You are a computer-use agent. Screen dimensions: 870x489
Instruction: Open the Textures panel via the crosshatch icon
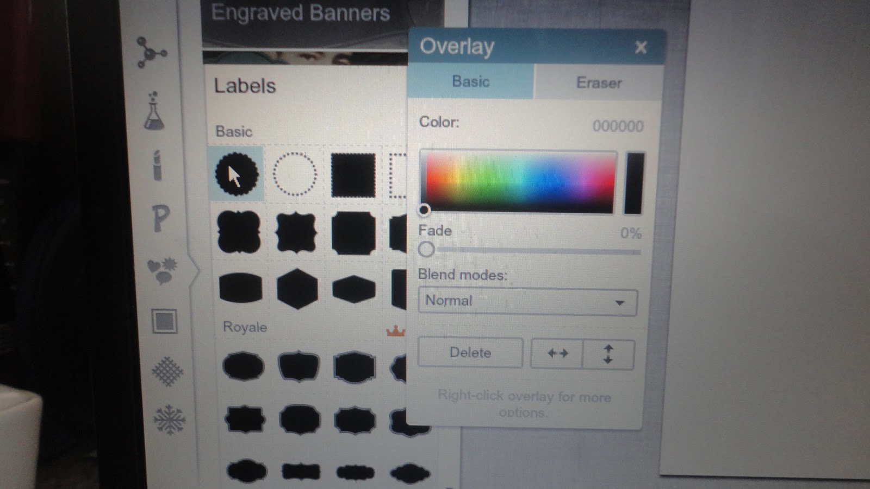tap(169, 372)
